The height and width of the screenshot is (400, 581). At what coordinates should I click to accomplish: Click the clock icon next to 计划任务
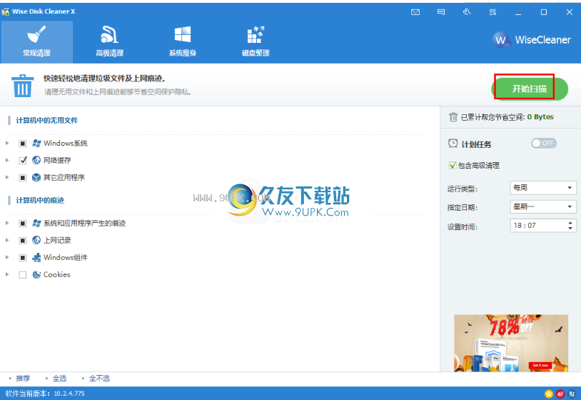pyautogui.click(x=453, y=144)
